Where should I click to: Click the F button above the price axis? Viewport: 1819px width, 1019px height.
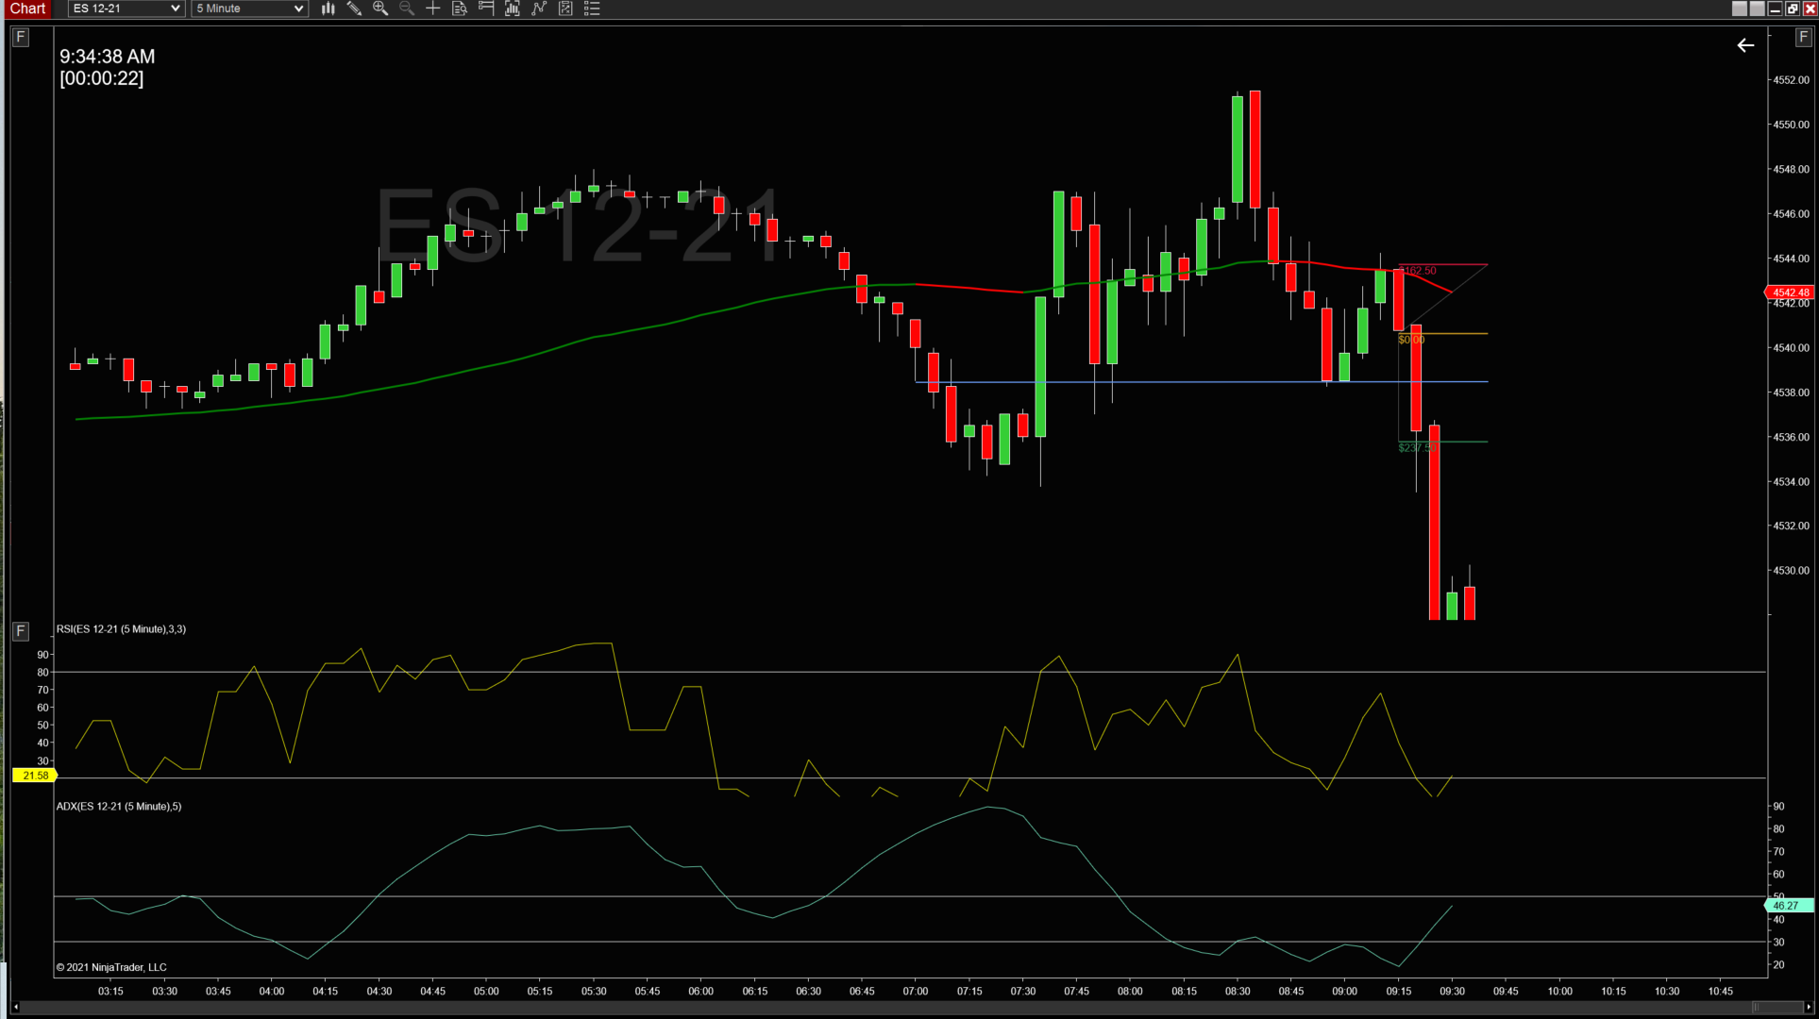[x=1803, y=37]
